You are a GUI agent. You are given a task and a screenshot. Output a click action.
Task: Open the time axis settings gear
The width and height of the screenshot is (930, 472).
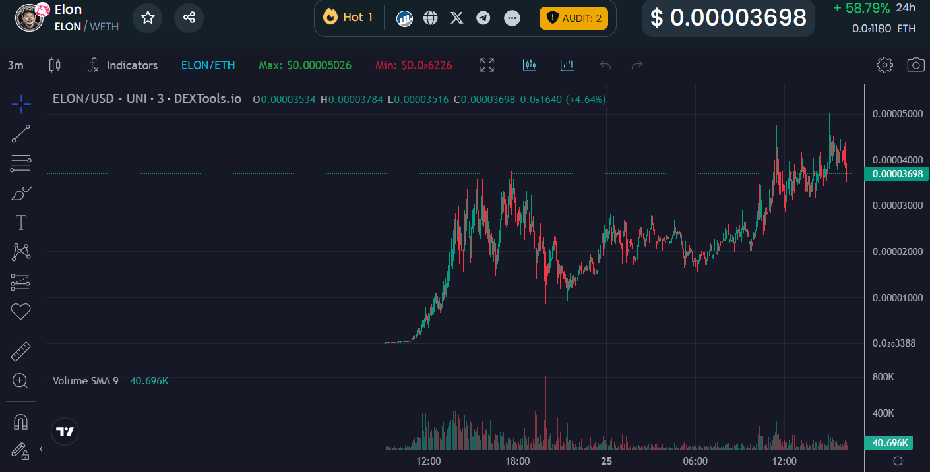(898, 461)
